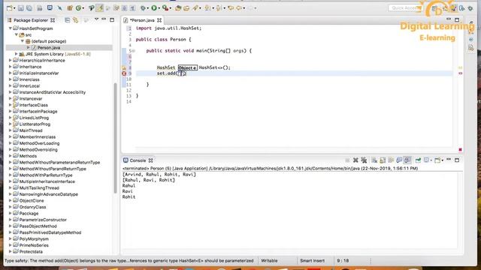Click Last Edit Location arrow icon
The height and width of the screenshot is (270, 481).
click(231, 8)
